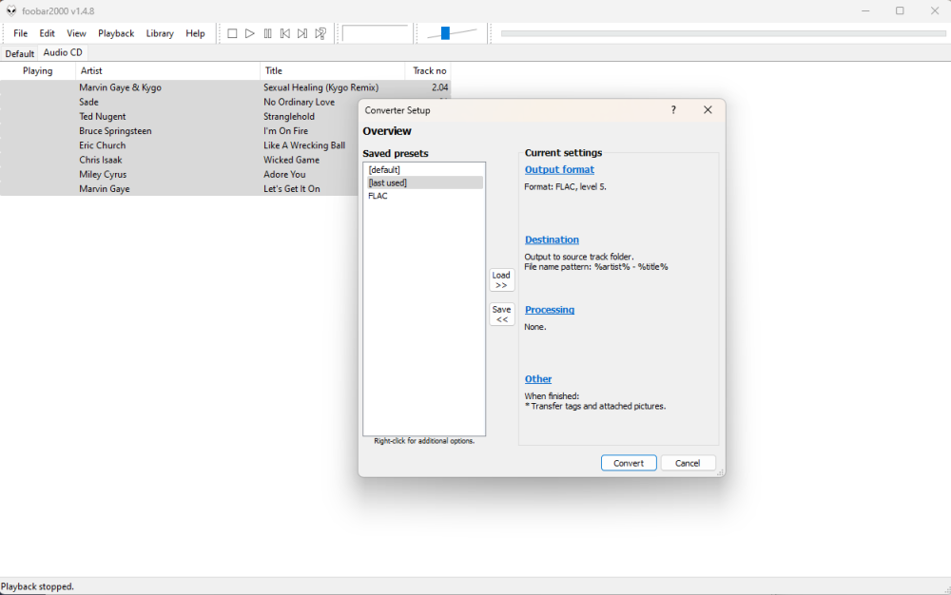Skip to the next track
The width and height of the screenshot is (951, 595).
302,33
